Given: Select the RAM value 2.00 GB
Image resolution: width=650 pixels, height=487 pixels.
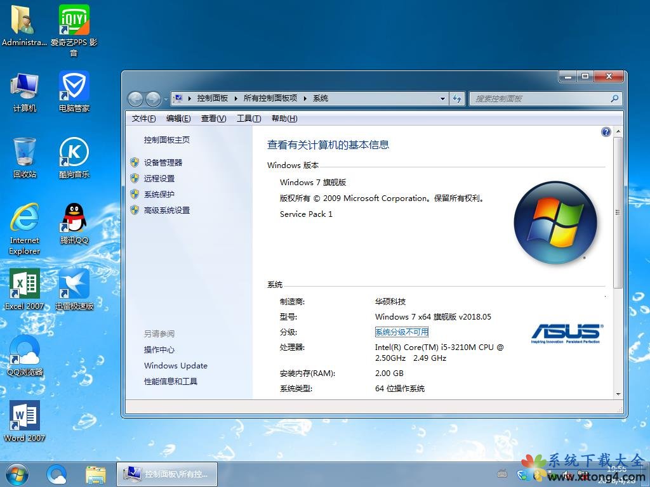Looking at the screenshot, I should (389, 373).
